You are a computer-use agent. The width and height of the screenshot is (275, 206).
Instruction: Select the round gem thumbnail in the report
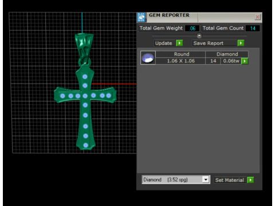tap(148, 58)
